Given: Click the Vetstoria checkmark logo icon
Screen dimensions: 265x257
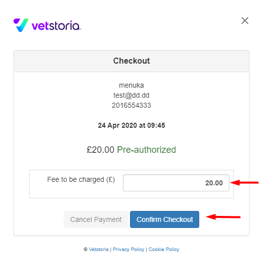Looking at the screenshot, I should (x=21, y=25).
